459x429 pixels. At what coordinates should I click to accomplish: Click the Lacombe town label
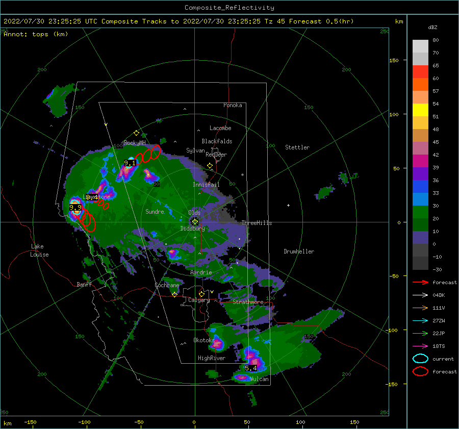220,128
